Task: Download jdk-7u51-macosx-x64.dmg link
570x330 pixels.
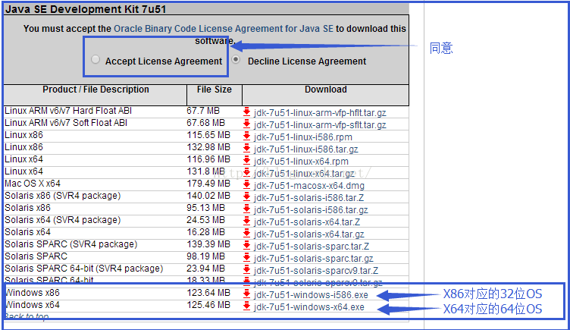Action: 309,186
